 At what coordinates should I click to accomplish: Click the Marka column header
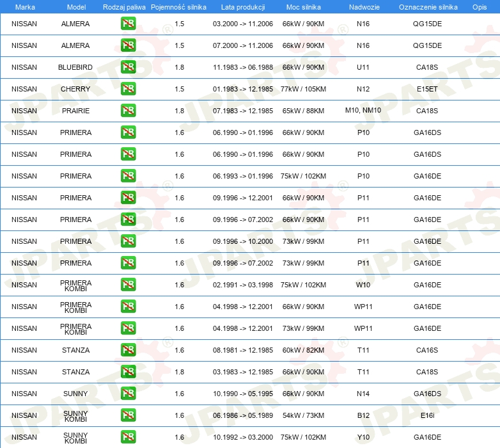[x=25, y=7]
